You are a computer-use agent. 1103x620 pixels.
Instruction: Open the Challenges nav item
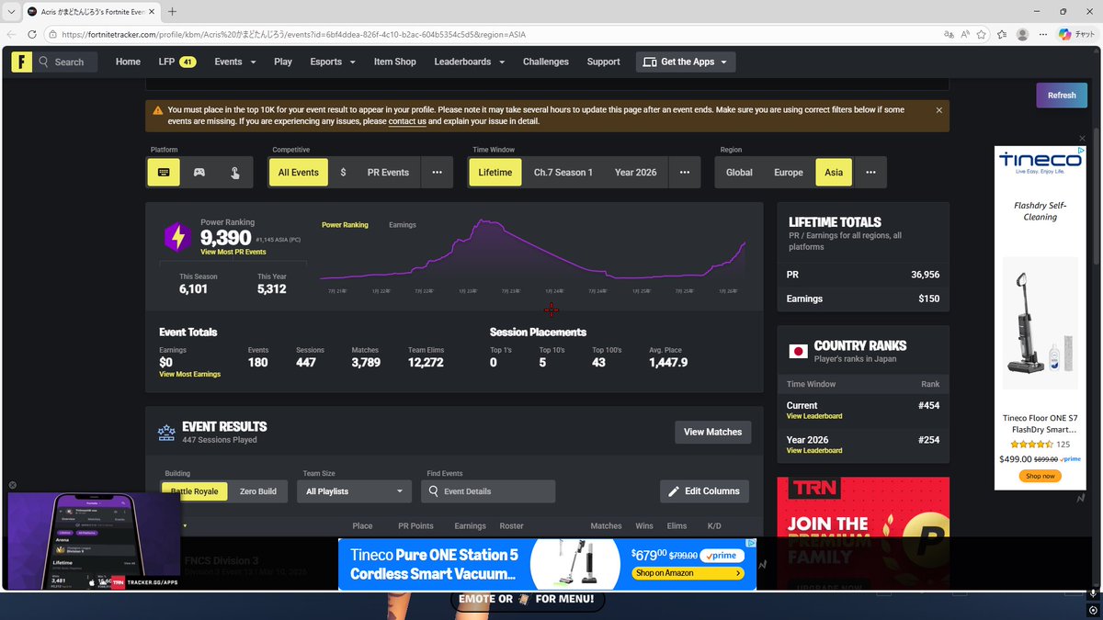546,62
